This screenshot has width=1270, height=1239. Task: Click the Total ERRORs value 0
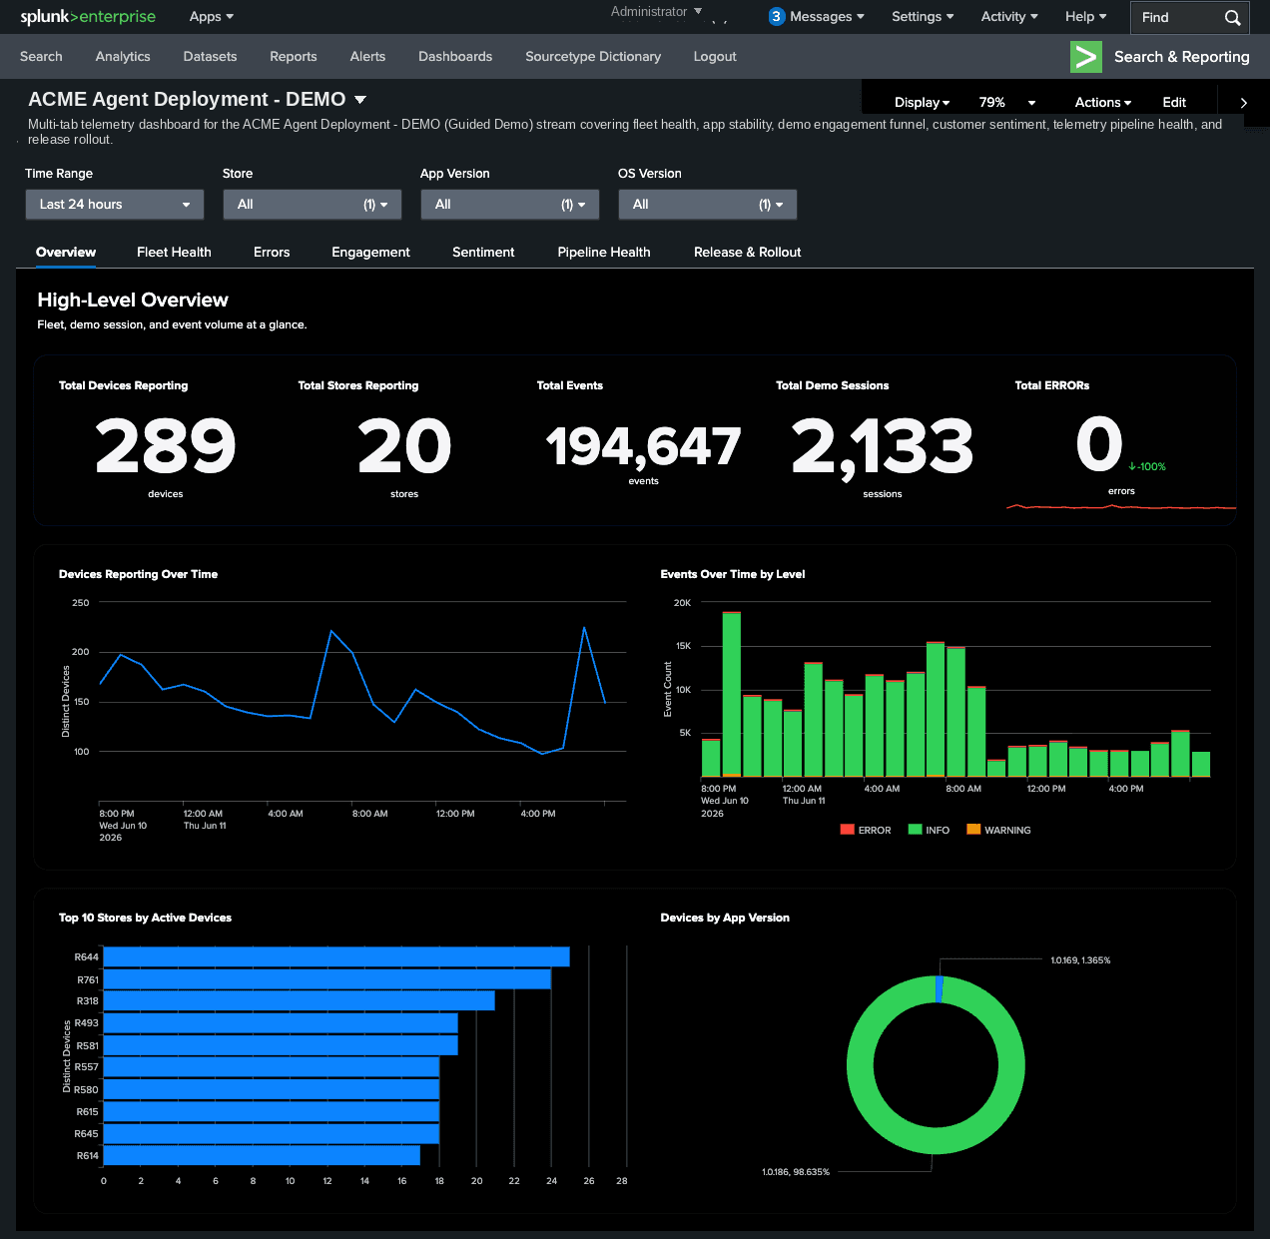pos(1099,444)
